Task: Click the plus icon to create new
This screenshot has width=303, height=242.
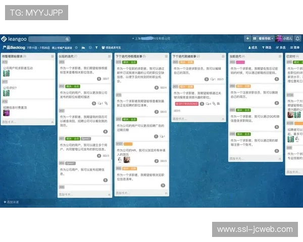Action: click(247, 38)
